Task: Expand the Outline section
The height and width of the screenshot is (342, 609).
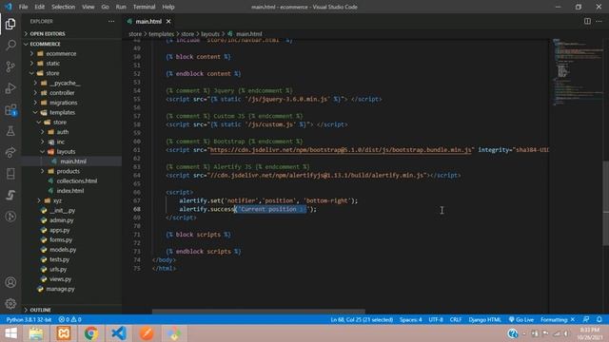Action: pyautogui.click(x=72, y=310)
